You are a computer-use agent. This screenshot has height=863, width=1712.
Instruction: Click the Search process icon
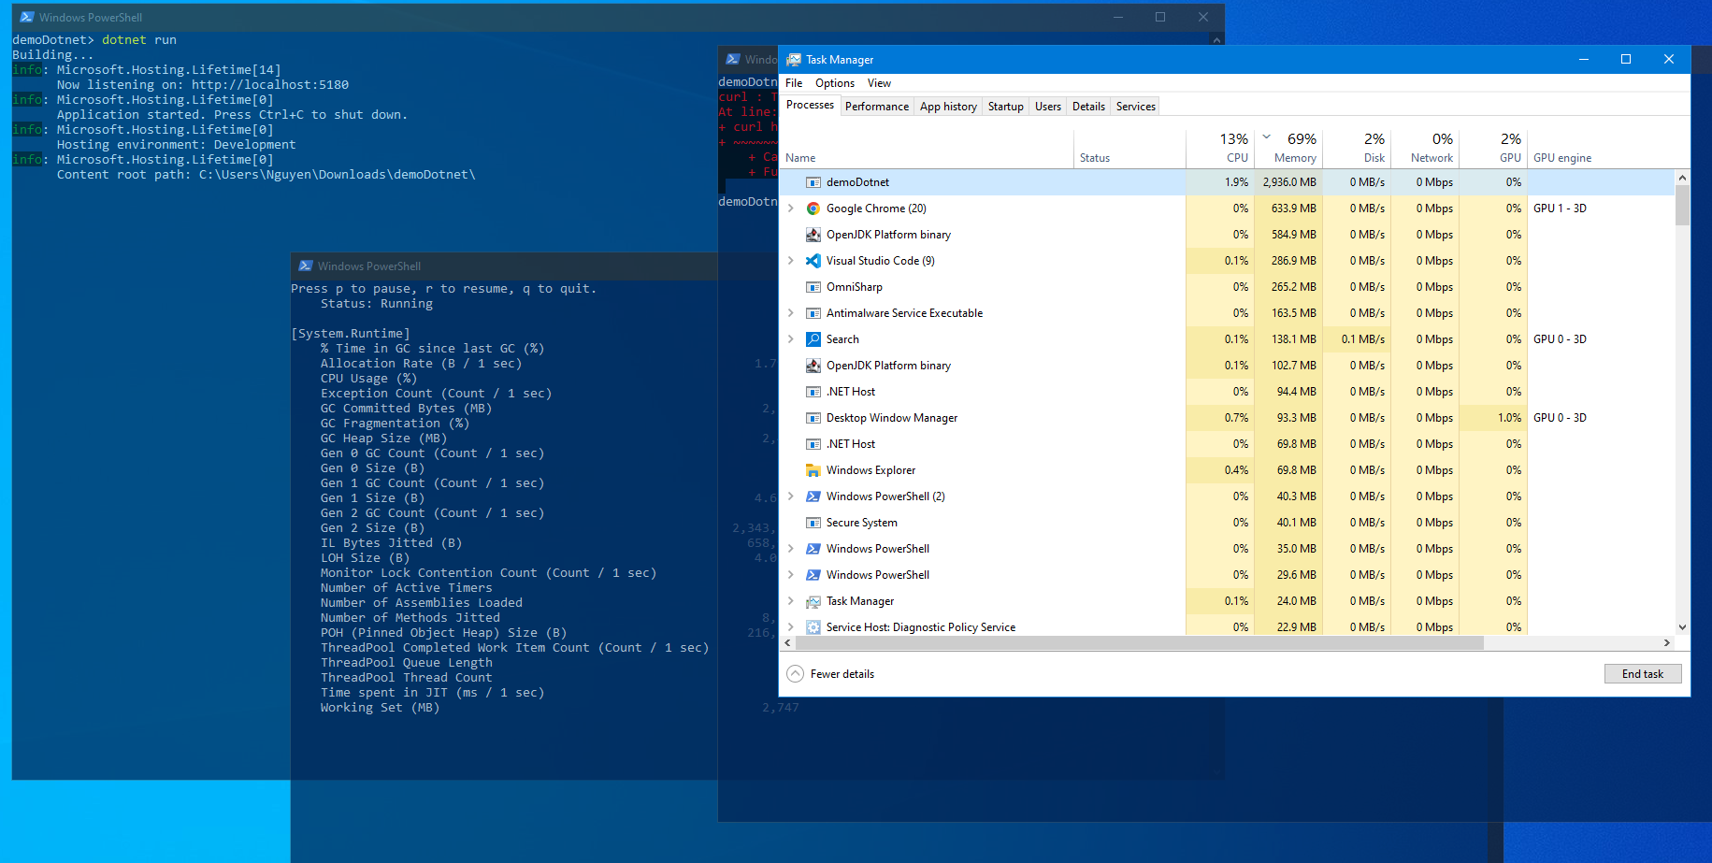point(813,338)
